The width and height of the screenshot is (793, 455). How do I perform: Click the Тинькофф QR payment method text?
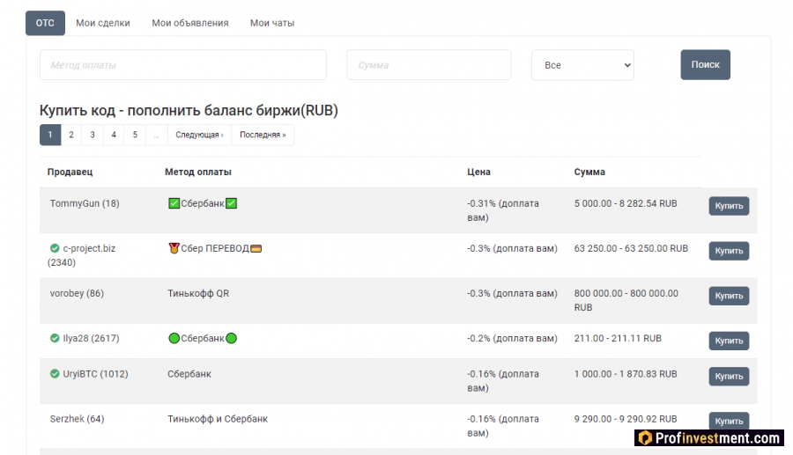click(x=198, y=293)
